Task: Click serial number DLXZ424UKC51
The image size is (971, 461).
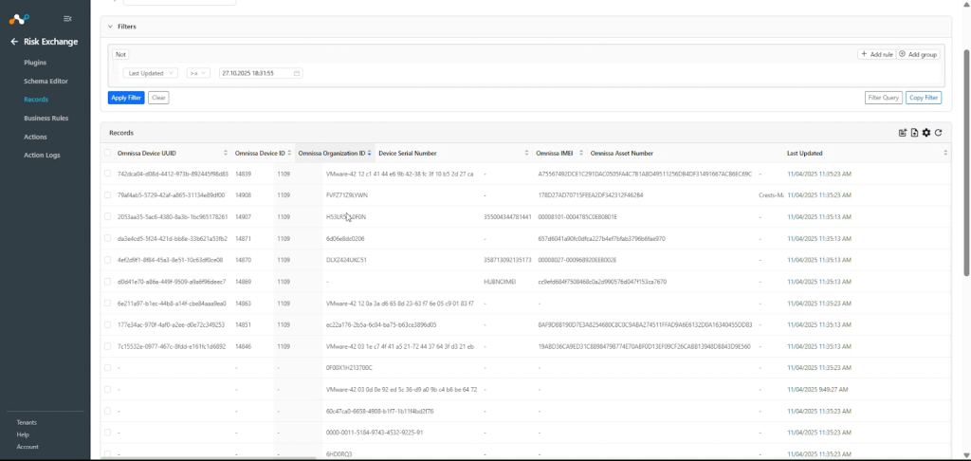Action: tap(346, 260)
